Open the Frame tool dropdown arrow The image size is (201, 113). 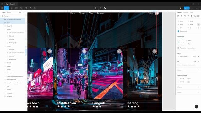pos(13,8)
